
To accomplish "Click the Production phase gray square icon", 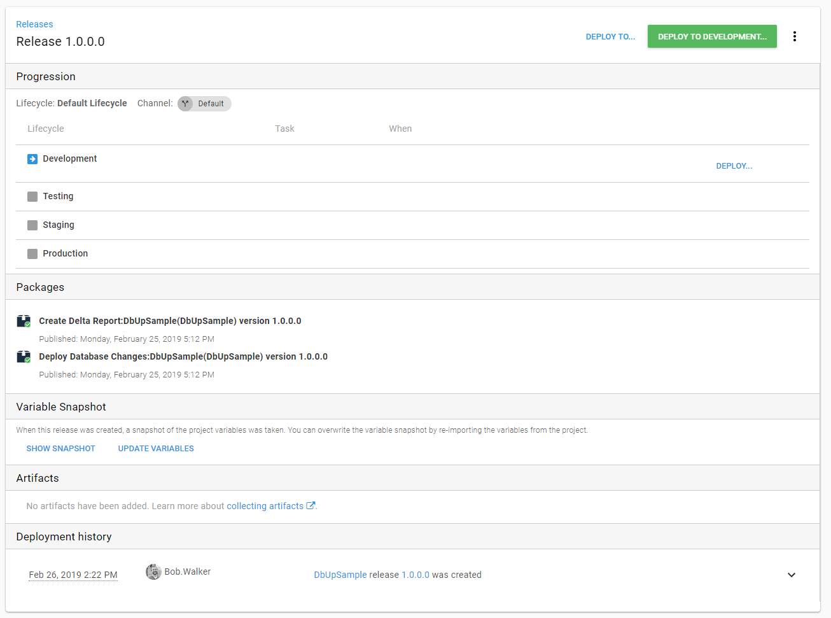I will 32,254.
